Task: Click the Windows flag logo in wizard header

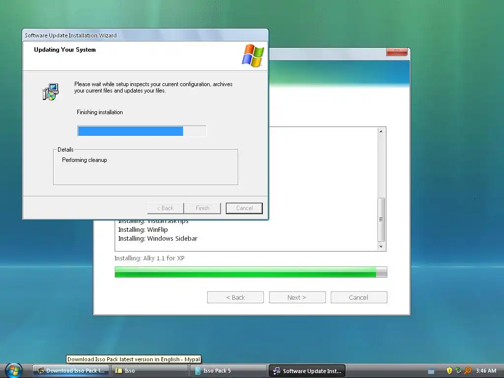Action: tap(253, 56)
